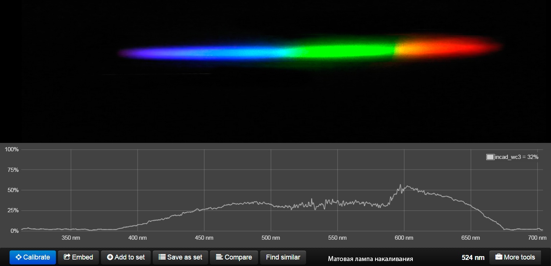The image size is (551, 266).
Task: Click the 600 nm axis label
Action: point(404,238)
